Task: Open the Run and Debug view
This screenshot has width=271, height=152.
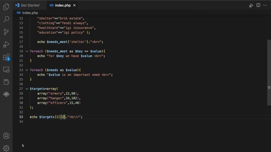Action: click(6, 44)
